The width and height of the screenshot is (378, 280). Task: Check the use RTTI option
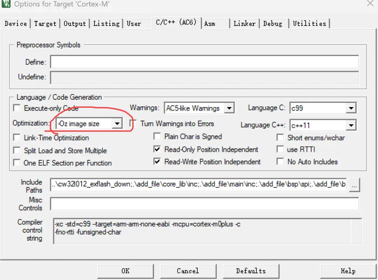(280, 149)
